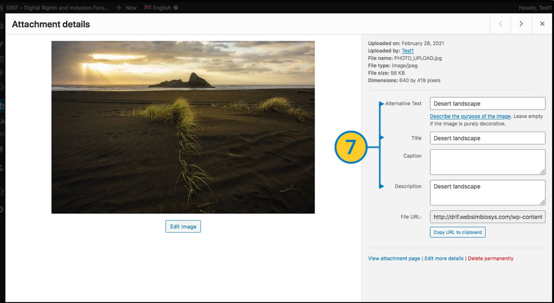Go to the next attachment arrow
Viewport: 554px width, 303px height.
pyautogui.click(x=521, y=24)
